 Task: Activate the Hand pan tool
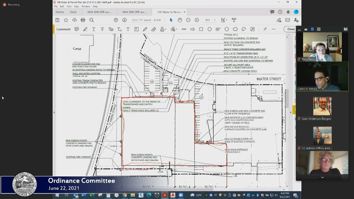tap(180, 20)
